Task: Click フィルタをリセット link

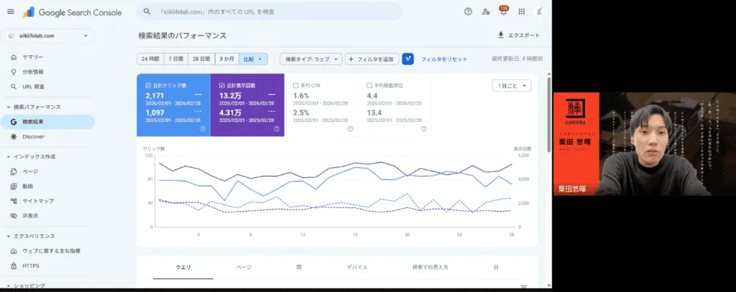Action: click(444, 59)
